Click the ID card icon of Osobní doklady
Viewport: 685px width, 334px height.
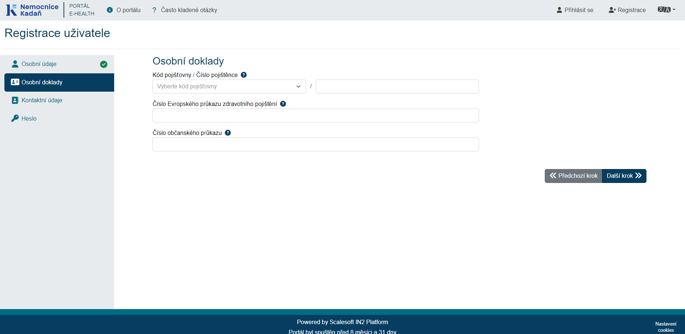(x=15, y=82)
